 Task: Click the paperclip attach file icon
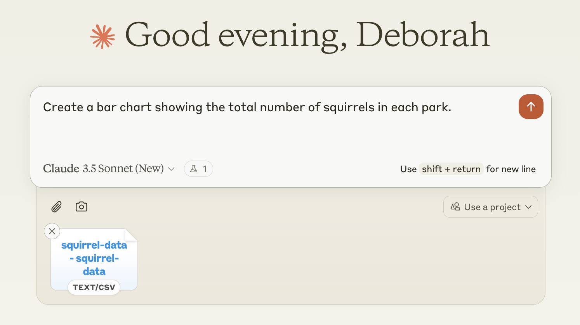click(57, 207)
